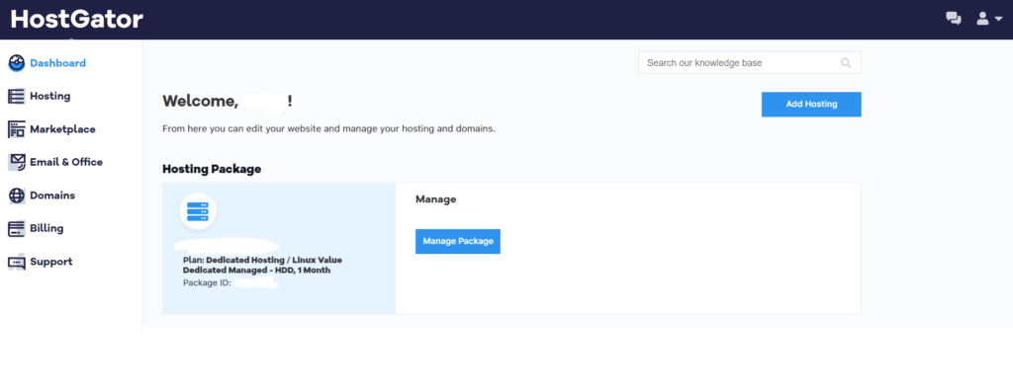1013x391 pixels.
Task: Open the Billing section
Action: coord(46,228)
